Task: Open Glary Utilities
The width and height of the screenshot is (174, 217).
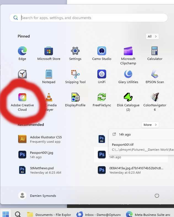Action: [128, 77]
